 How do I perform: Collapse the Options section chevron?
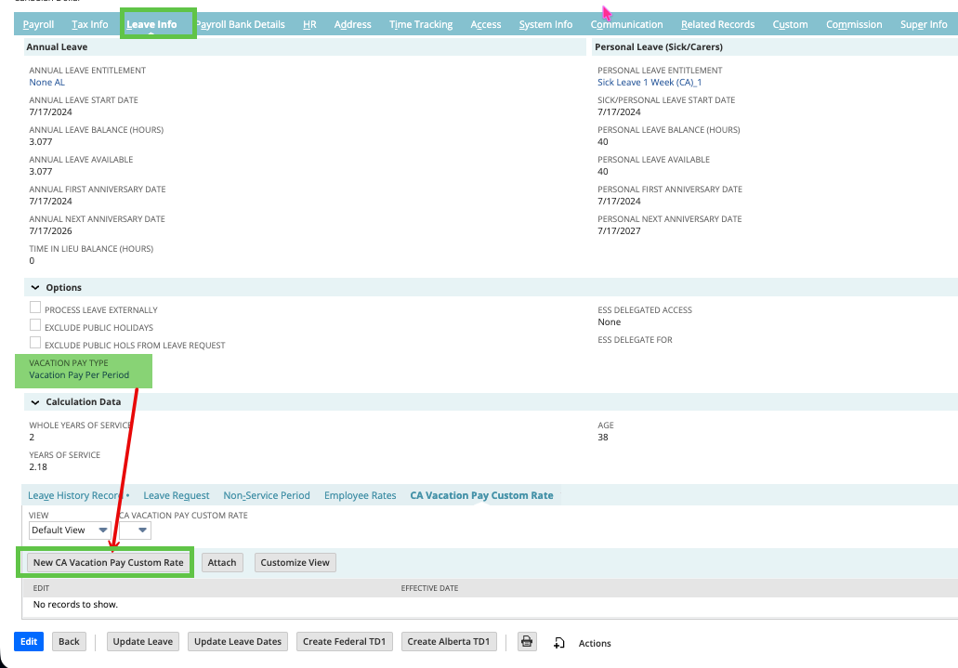click(x=35, y=287)
